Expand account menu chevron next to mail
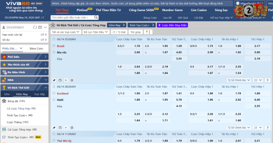Image resolution: width=273 pixels, height=143 pixels. [45, 27]
